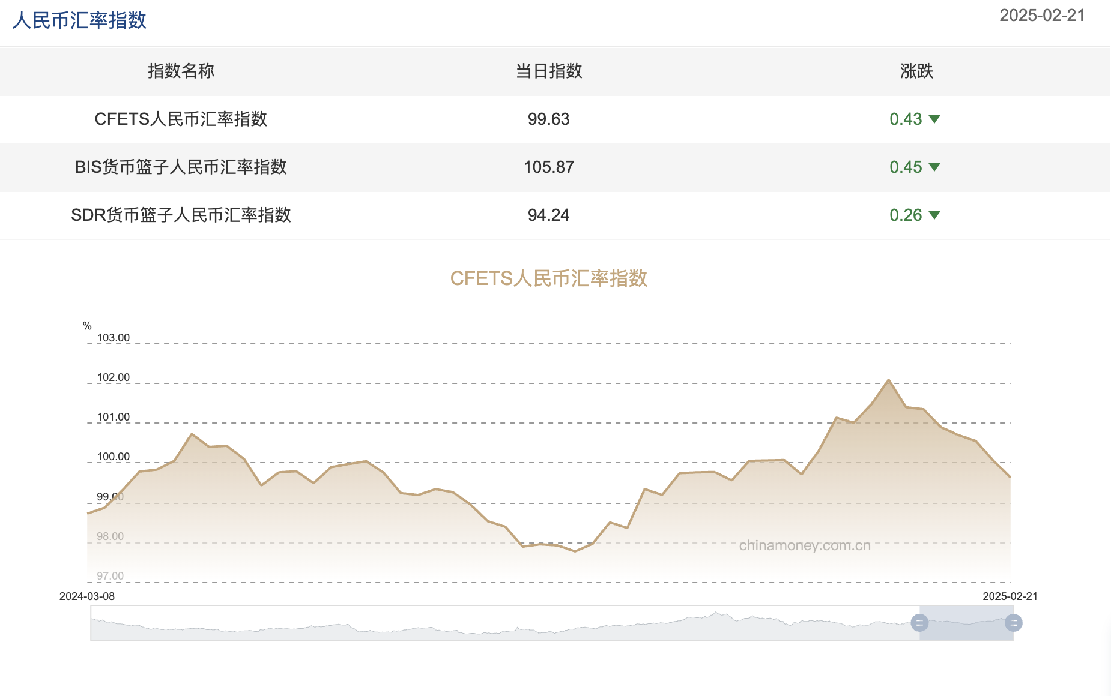1111x696 pixels.
Task: Open the 人民币汇率指数 page heading
Action: point(79,20)
